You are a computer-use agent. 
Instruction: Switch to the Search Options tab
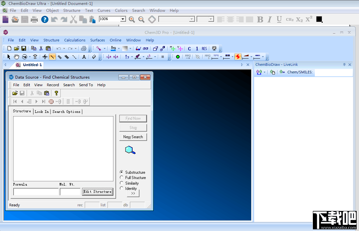66,112
